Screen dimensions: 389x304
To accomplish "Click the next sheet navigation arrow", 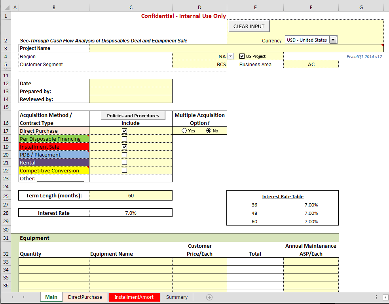I will [x=23, y=297].
